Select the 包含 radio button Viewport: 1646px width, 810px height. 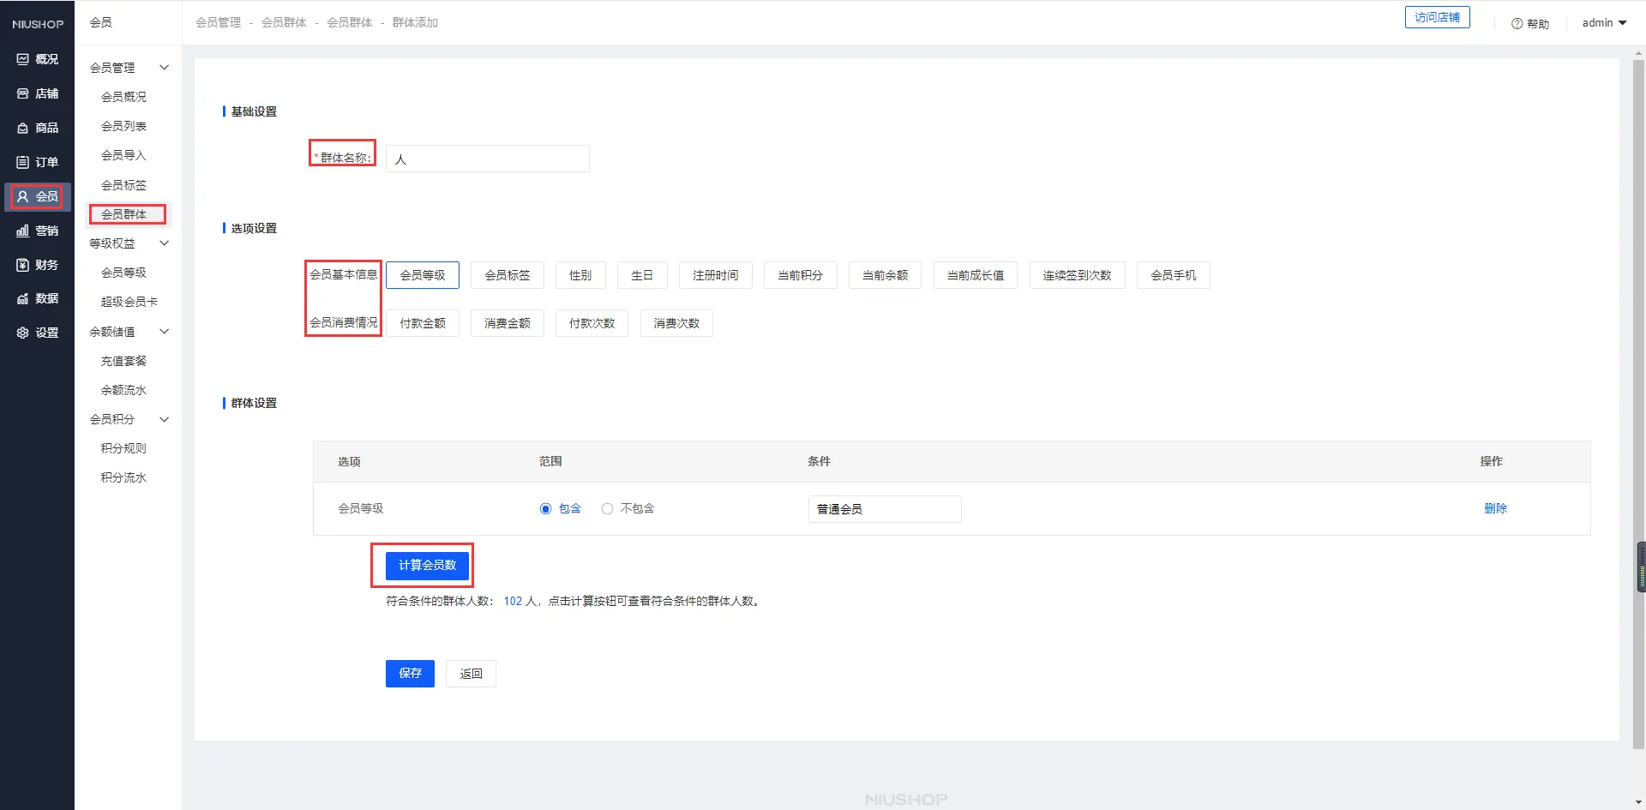[x=545, y=509]
